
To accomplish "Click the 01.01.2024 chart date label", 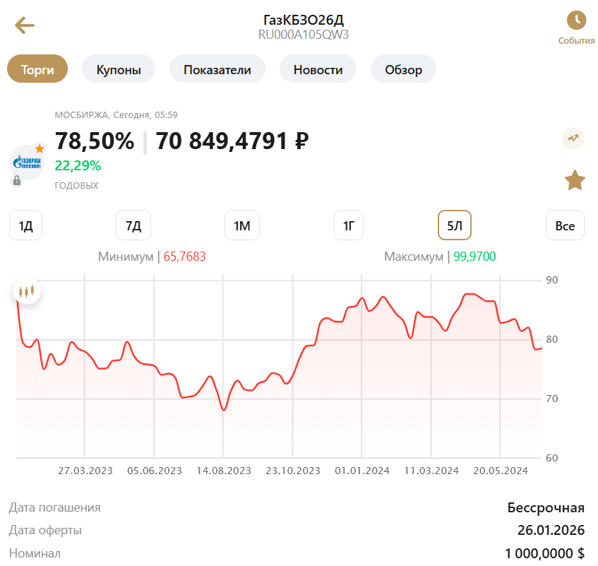I will pyautogui.click(x=362, y=471).
